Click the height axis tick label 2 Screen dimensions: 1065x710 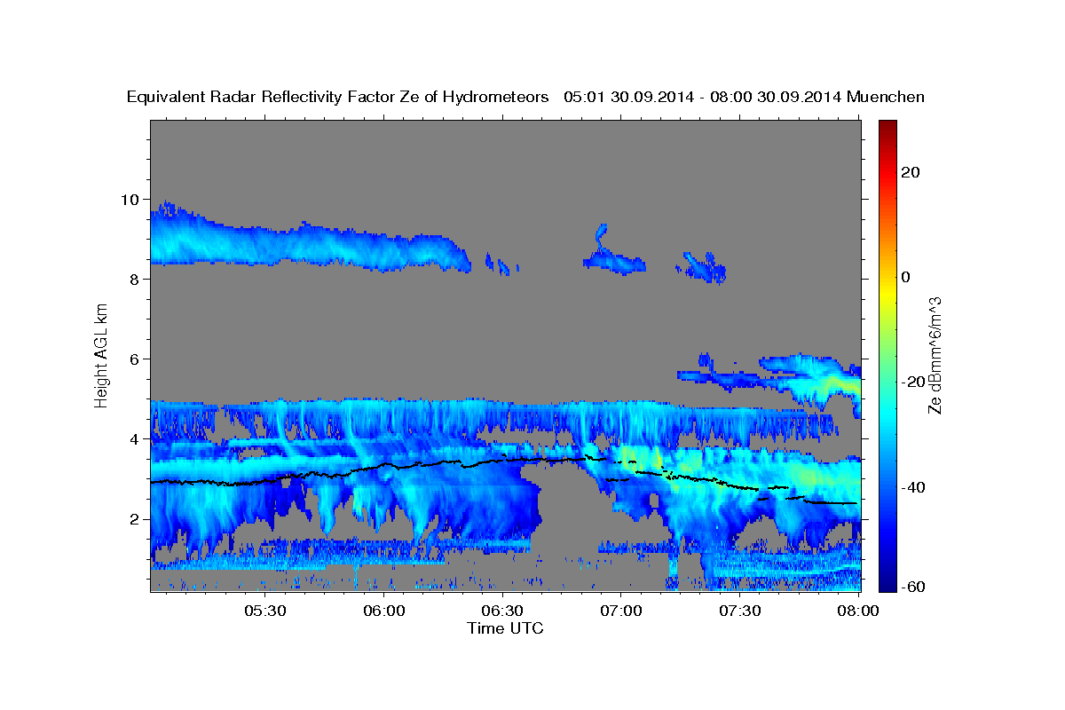[x=134, y=518]
